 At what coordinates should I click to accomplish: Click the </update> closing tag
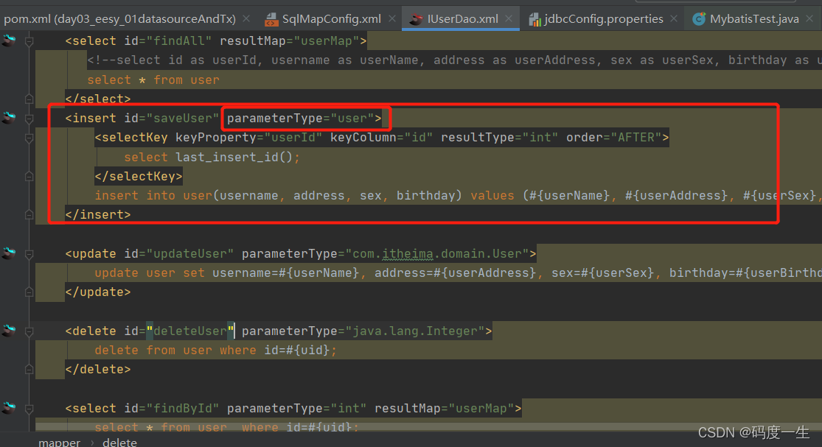pyautogui.click(x=98, y=292)
